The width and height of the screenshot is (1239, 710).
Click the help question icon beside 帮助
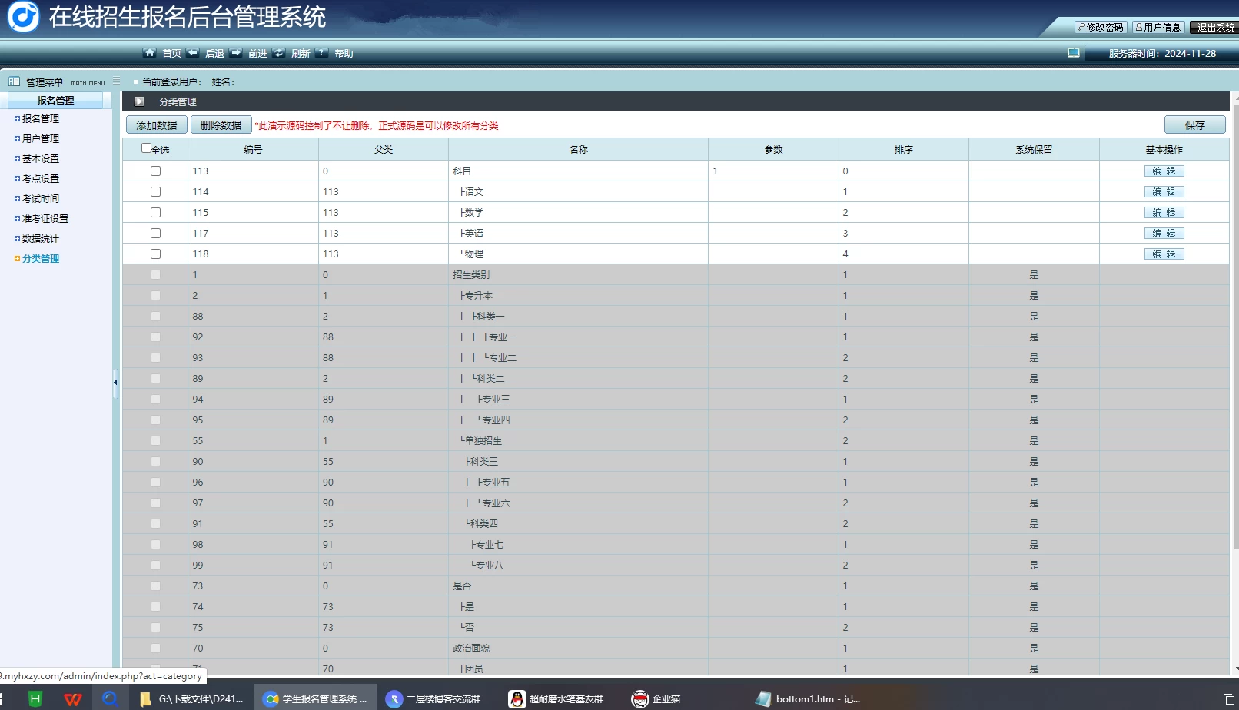322,53
